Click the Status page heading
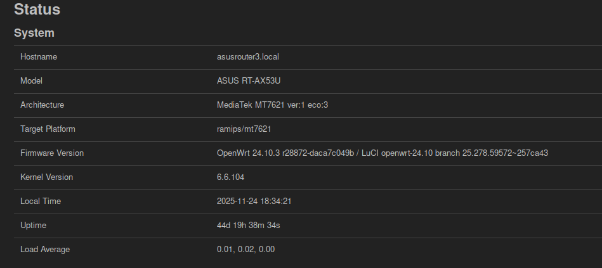This screenshot has height=268, width=602. (37, 10)
